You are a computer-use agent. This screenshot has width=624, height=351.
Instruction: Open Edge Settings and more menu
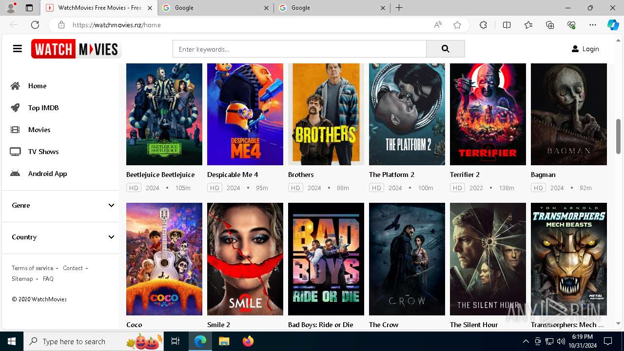pos(593,25)
